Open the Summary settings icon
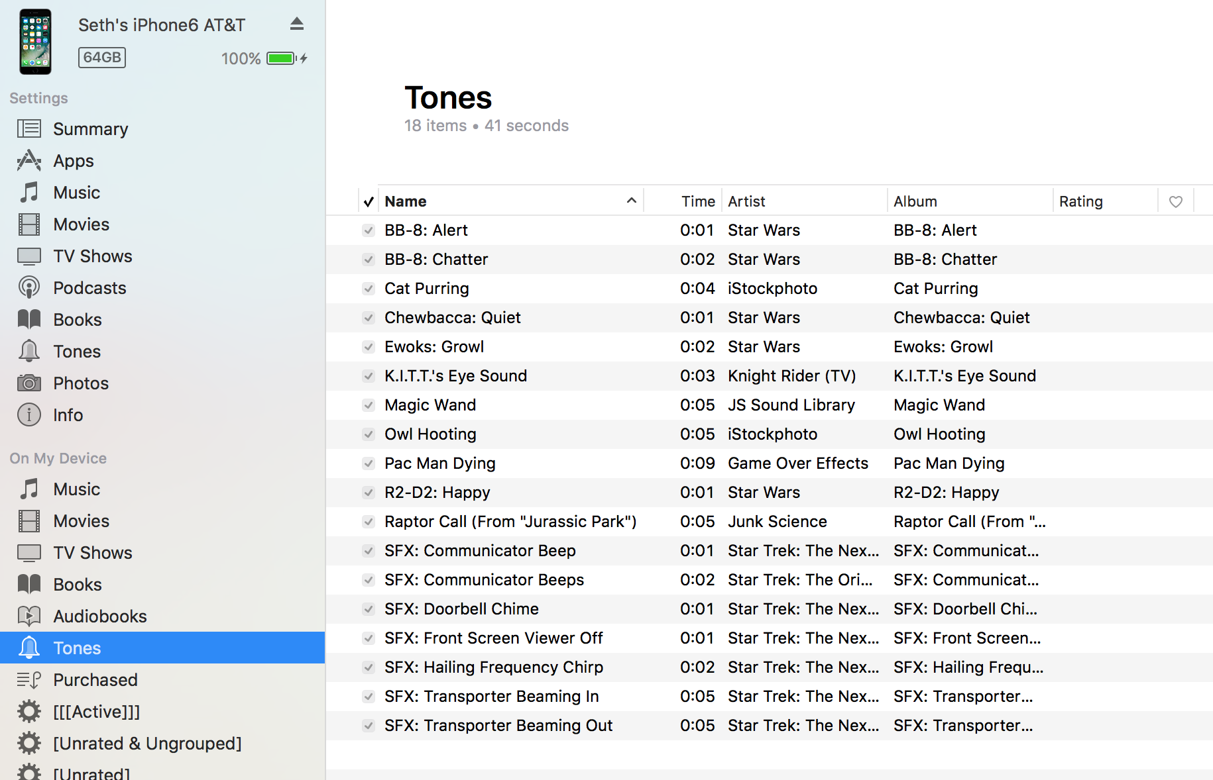Image resolution: width=1213 pixels, height=780 pixels. tap(29, 128)
